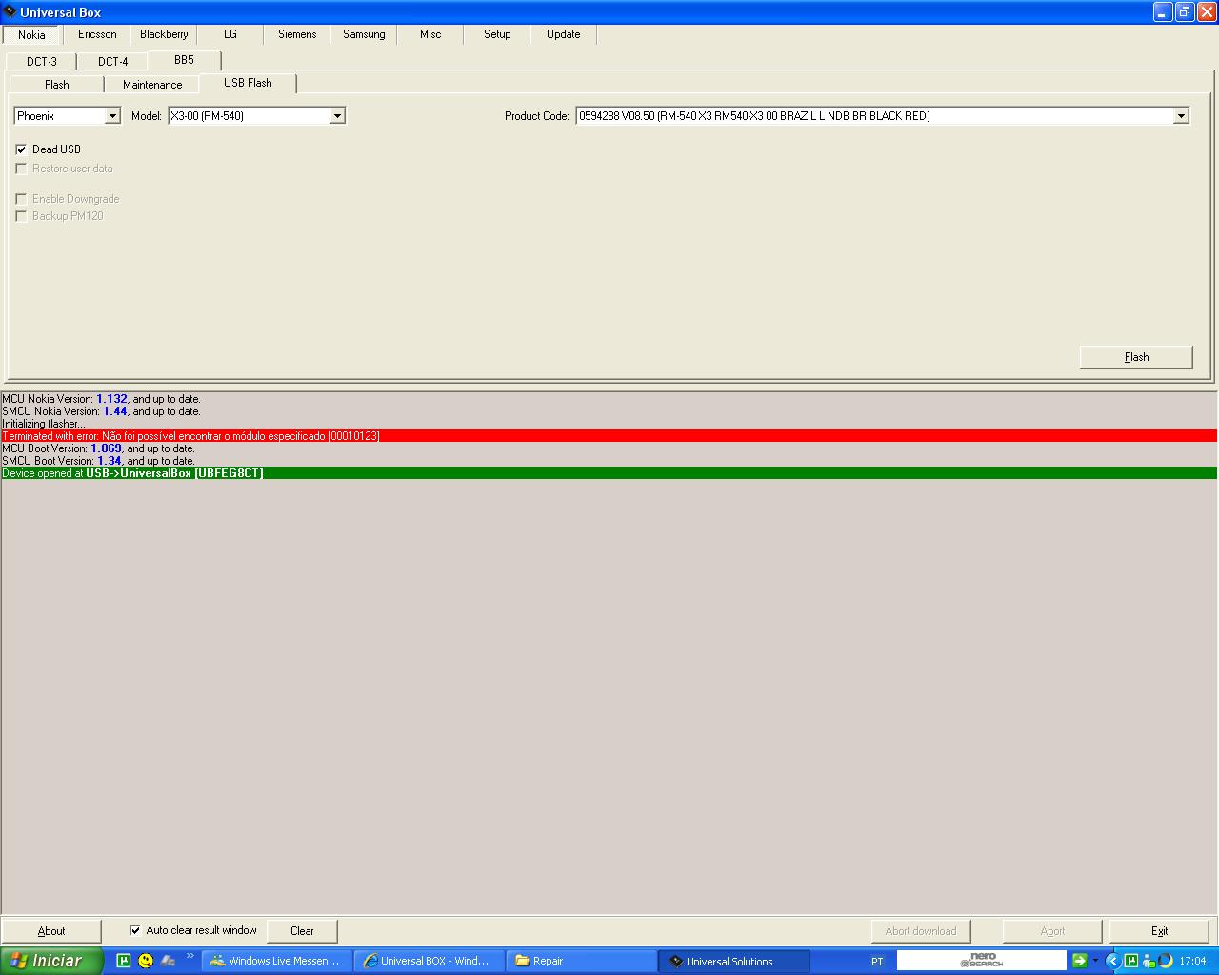Click the green tray icon beside the tray arrow

pyautogui.click(x=1130, y=961)
